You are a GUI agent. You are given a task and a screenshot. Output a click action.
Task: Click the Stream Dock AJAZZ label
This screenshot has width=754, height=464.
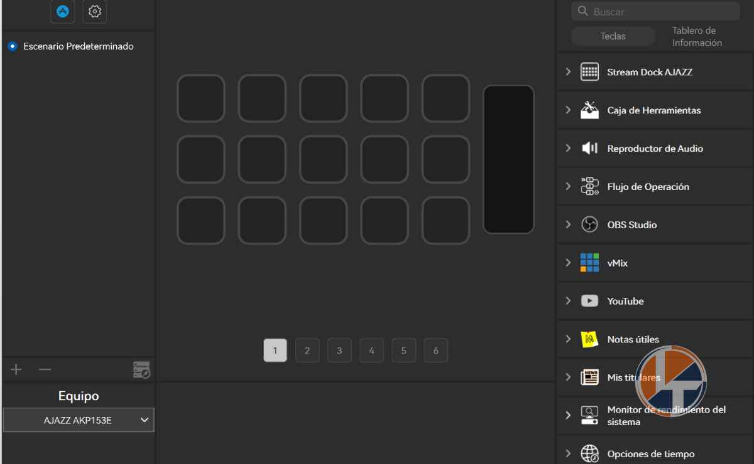click(650, 72)
